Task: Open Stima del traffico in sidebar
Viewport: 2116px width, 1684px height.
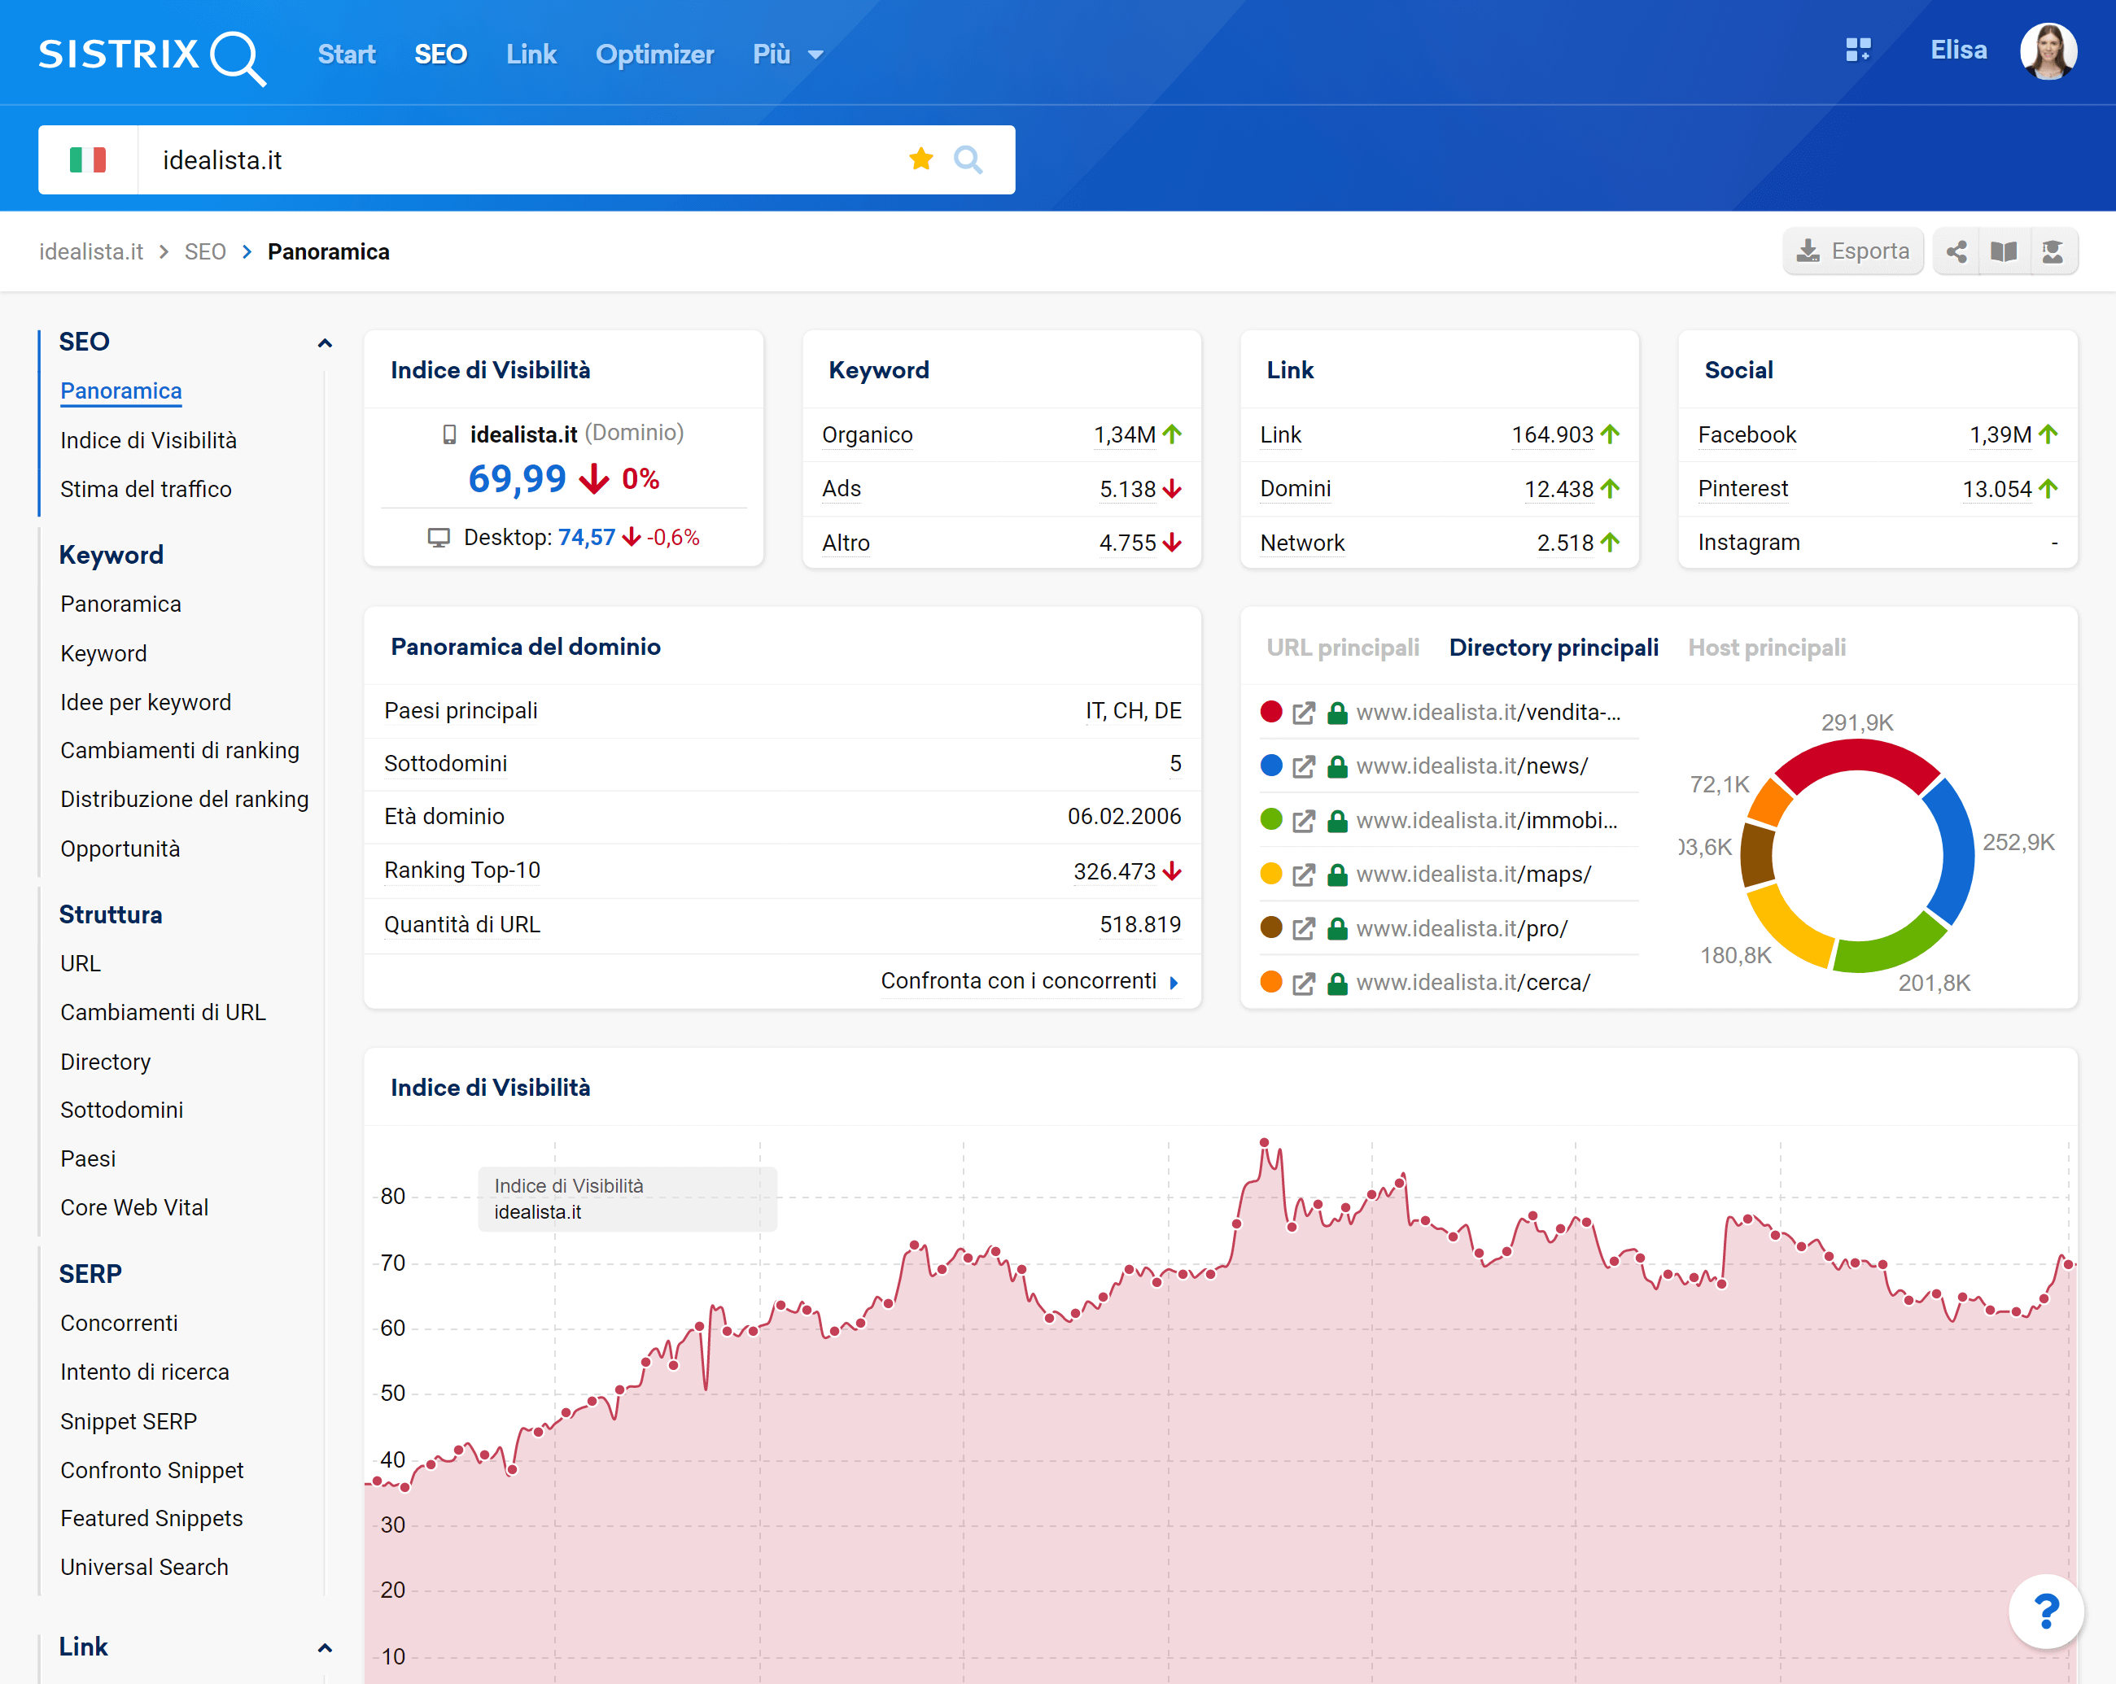Action: [x=145, y=490]
